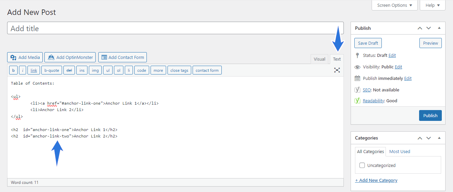This screenshot has height=192, width=453.
Task: Click the Preview button
Action: (x=431, y=43)
